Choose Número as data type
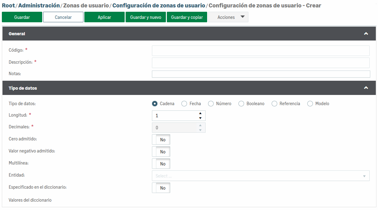 click(x=211, y=104)
